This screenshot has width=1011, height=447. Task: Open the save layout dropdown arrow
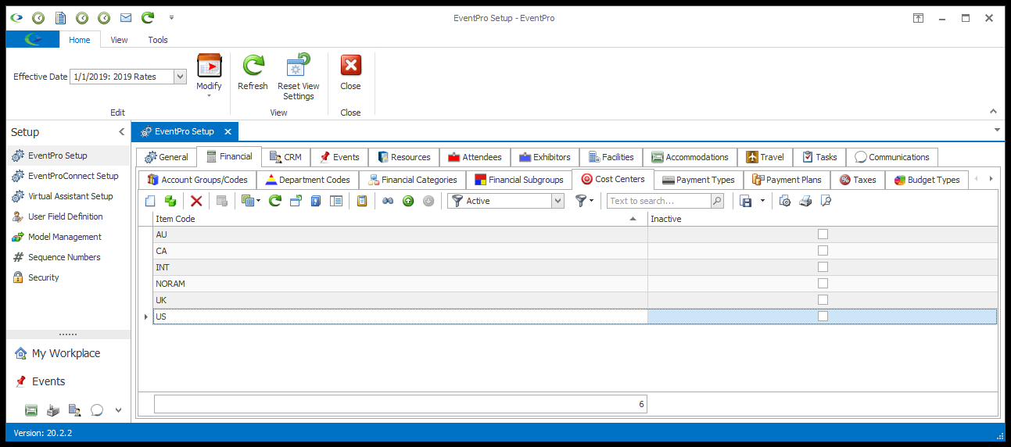pyautogui.click(x=762, y=201)
